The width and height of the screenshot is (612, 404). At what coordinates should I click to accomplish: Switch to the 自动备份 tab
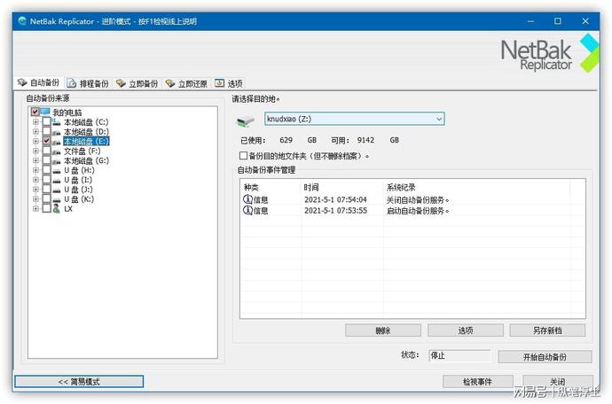pos(39,83)
